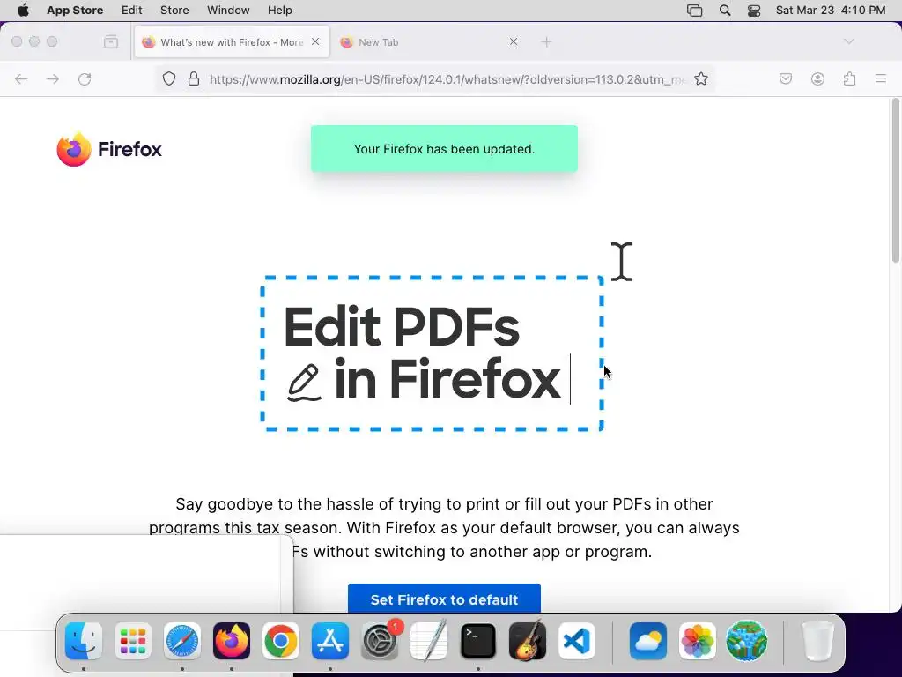Switch to What's new with Firefox tab
The height and width of the screenshot is (677, 902).
[x=232, y=42]
